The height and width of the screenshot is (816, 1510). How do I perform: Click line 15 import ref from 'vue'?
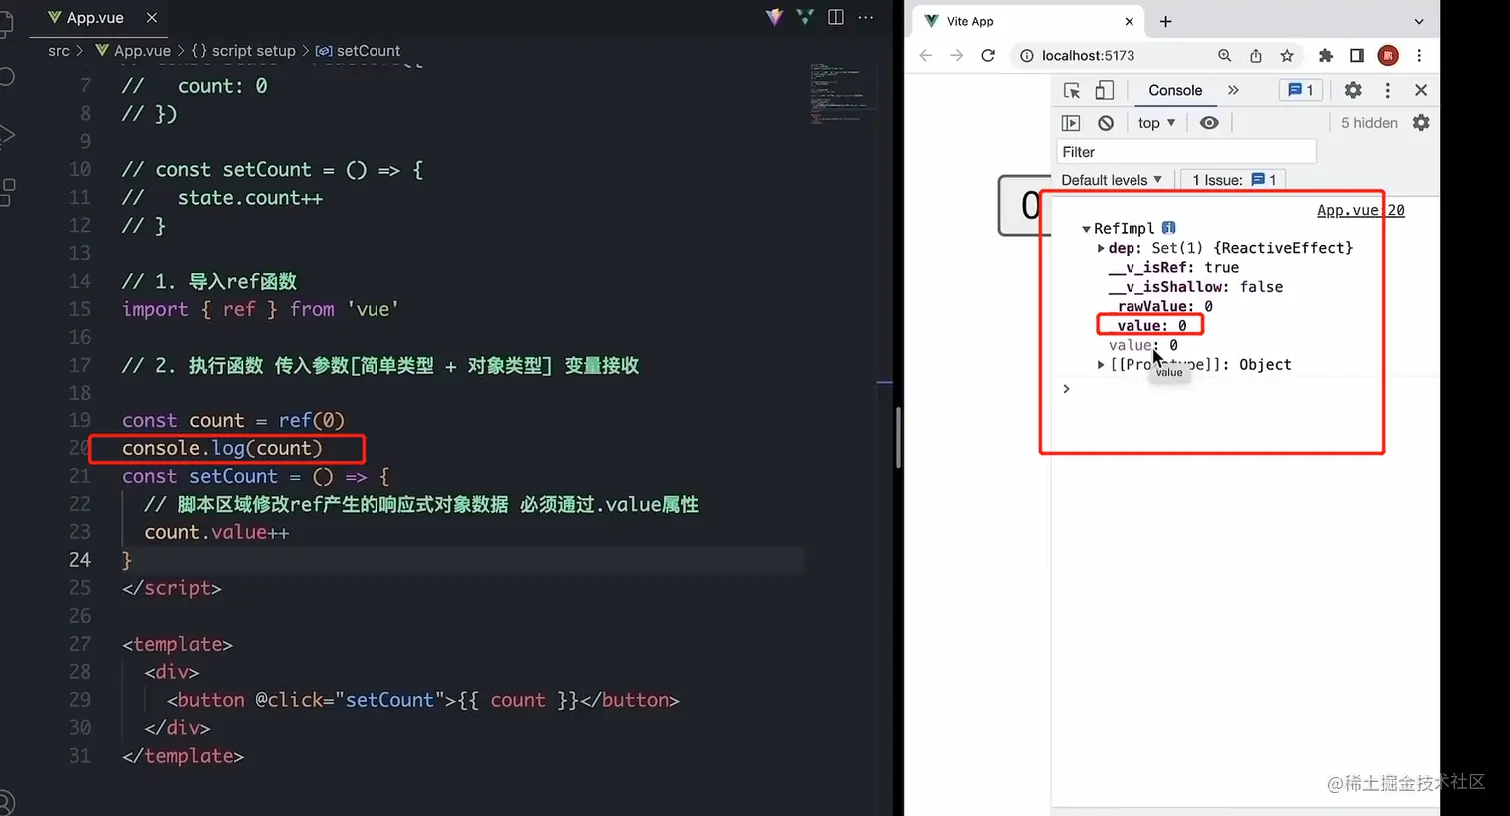click(261, 310)
